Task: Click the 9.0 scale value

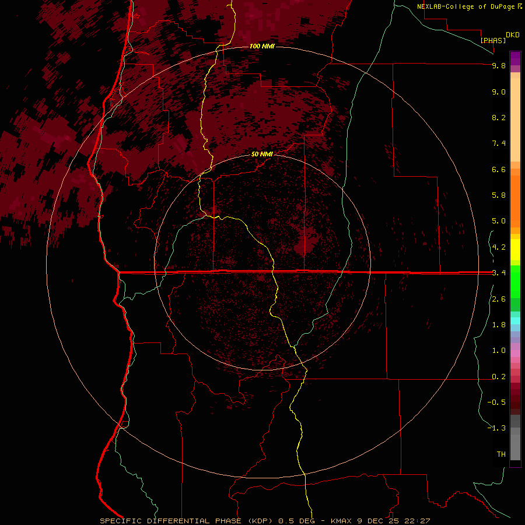Action: click(x=499, y=92)
